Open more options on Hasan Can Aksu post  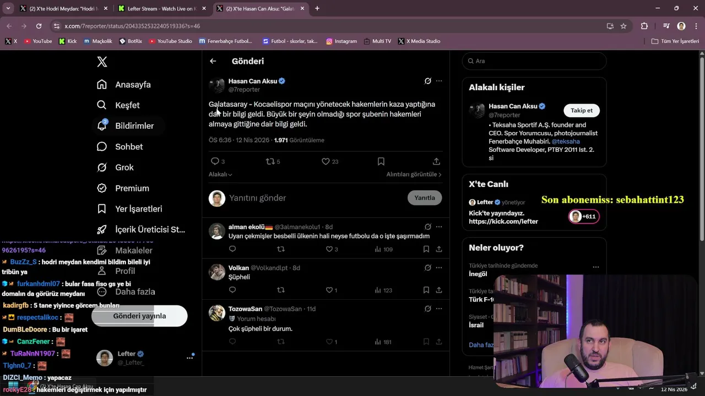point(439,81)
